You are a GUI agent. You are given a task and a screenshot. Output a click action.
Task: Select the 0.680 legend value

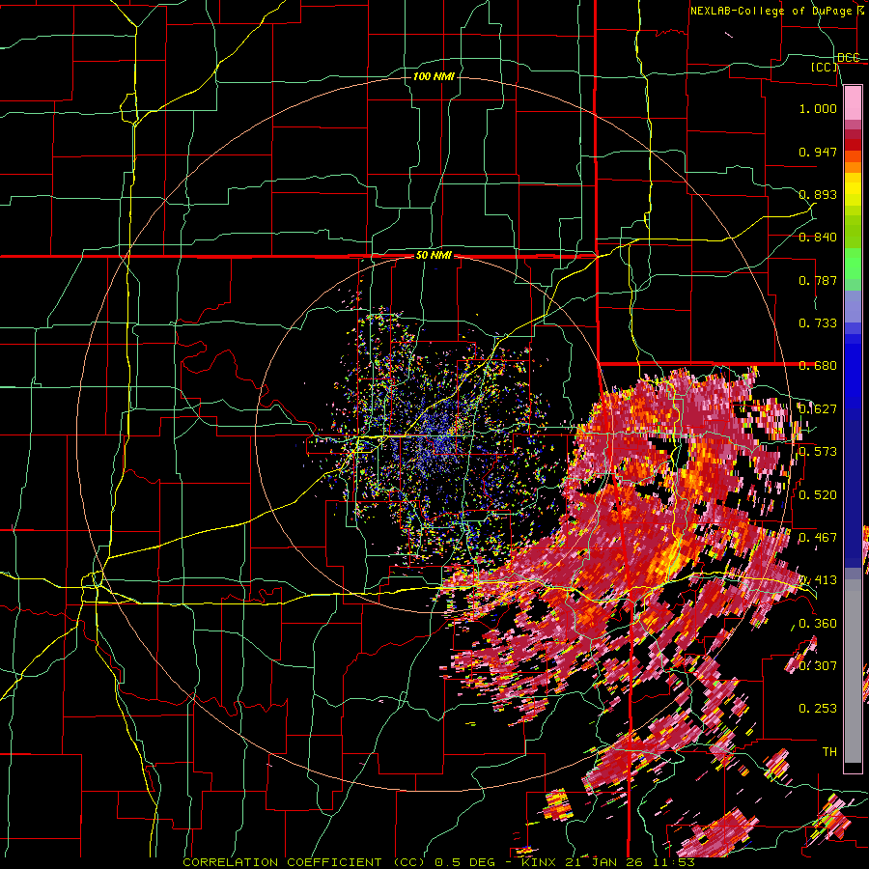tap(818, 366)
